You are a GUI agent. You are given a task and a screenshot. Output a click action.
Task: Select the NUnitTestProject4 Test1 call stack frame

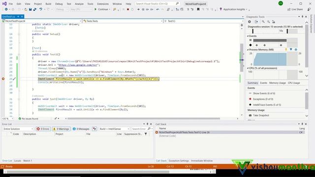pyautogui.click(x=230, y=132)
